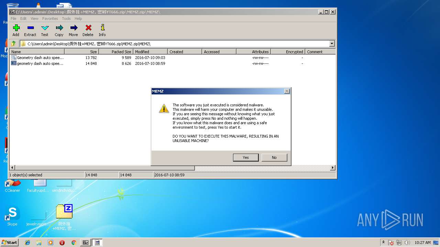Launch Opera from the taskbar
Viewport: 440px width, 247px height.
(x=62, y=243)
